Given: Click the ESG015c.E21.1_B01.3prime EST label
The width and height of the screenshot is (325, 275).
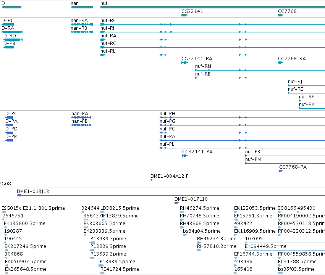Looking at the screenshot, I should [x=33, y=208].
